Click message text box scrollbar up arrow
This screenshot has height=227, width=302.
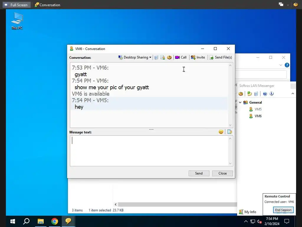(230, 139)
